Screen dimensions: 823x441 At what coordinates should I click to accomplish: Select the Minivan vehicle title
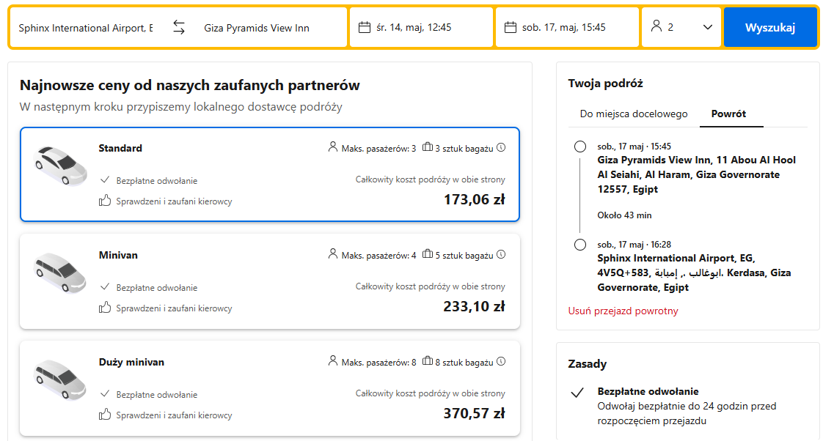point(118,256)
